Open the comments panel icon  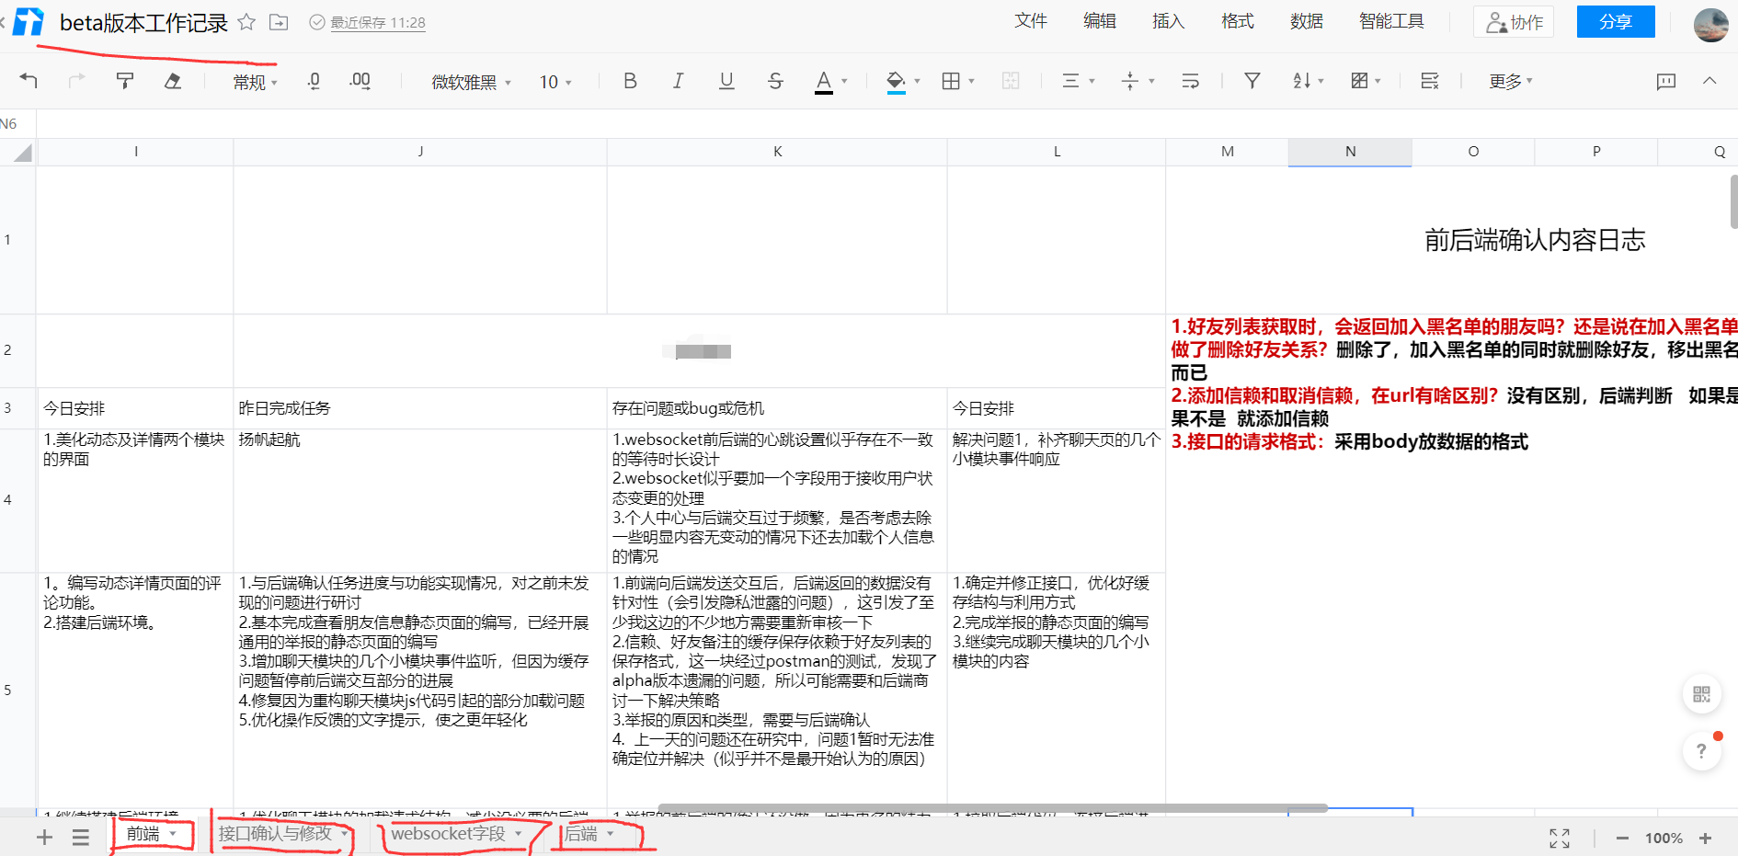point(1665,81)
